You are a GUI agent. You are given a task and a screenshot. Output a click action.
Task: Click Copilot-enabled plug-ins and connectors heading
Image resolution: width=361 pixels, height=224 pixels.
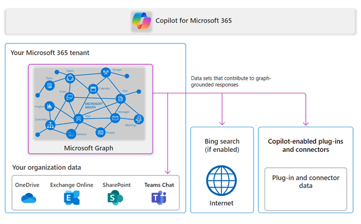305,146
